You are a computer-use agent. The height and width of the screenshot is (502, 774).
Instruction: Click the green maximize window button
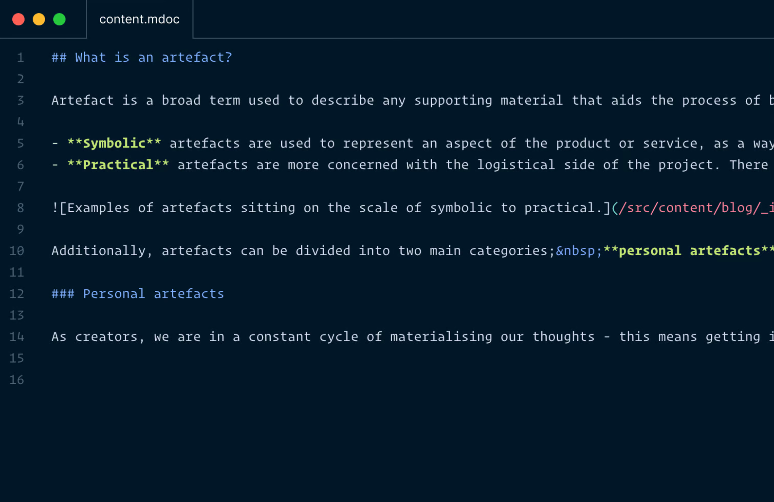[x=59, y=19]
